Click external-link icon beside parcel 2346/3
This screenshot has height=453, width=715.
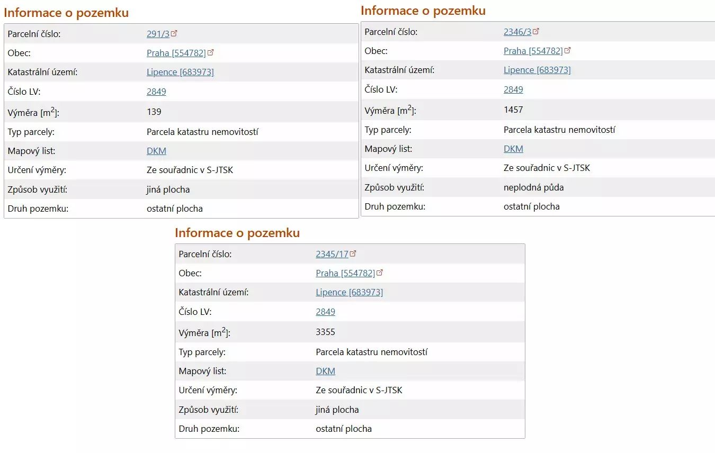tap(536, 31)
